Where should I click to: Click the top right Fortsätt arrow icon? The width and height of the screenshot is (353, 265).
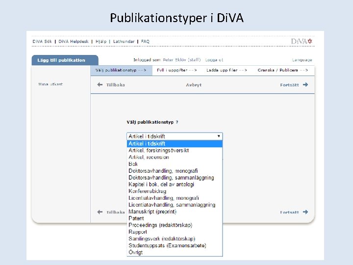pos(305,85)
